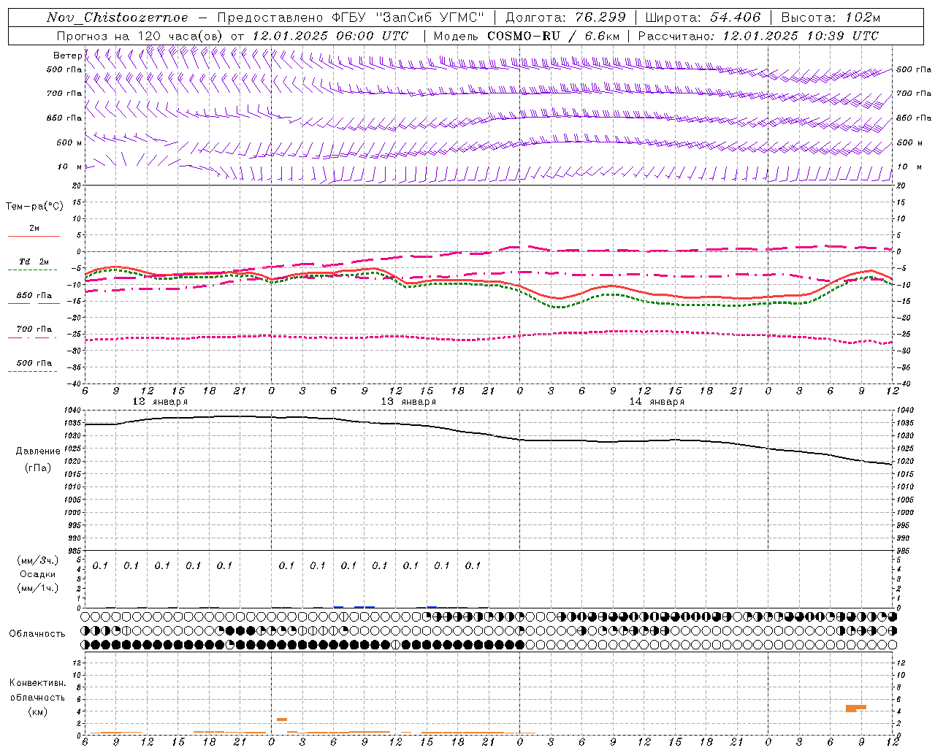Click the model label 'COSMO-RU / 6.6км'

[x=553, y=36]
